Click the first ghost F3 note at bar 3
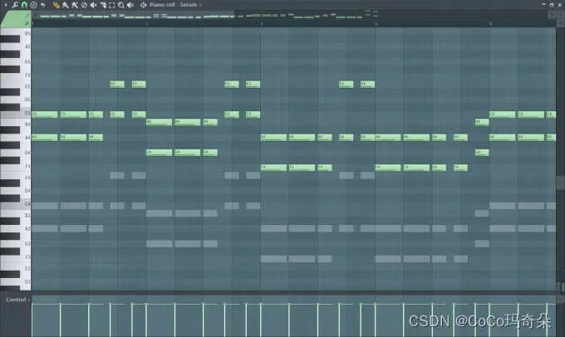The image size is (565, 337). (274, 259)
